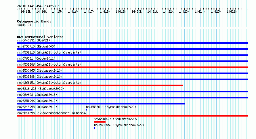Image resolution: width=256 pixels, height=139 pixels.
Task: Click the ruler's left arrowhead
Action: point(18,9)
